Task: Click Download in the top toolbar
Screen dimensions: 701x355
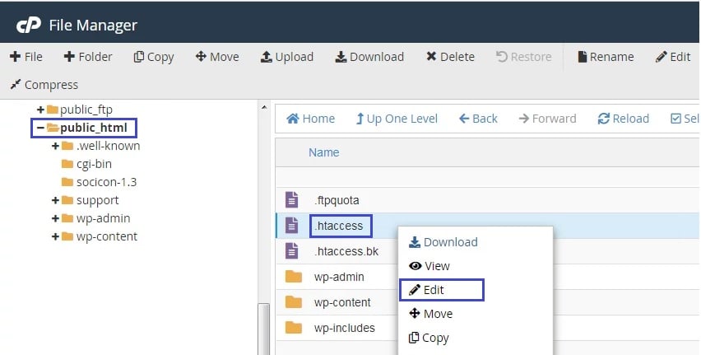Action: pos(369,57)
